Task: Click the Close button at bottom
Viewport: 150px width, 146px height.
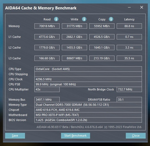Action: (x=136, y=136)
